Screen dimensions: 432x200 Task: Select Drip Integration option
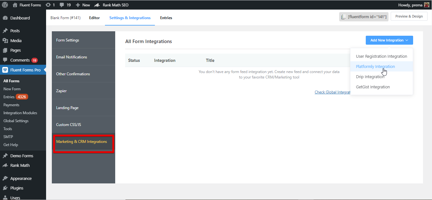(381, 77)
